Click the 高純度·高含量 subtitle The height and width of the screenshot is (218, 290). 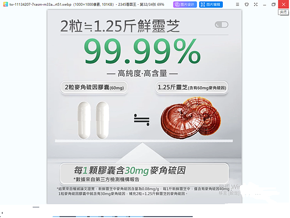142,73
